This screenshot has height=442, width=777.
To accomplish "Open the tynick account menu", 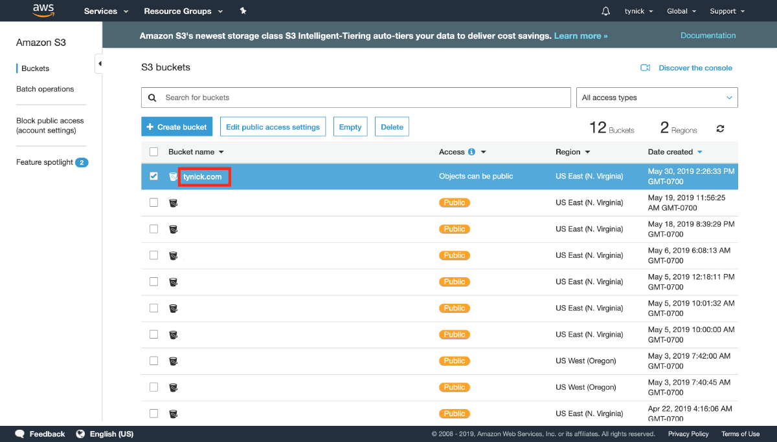I will coord(638,11).
